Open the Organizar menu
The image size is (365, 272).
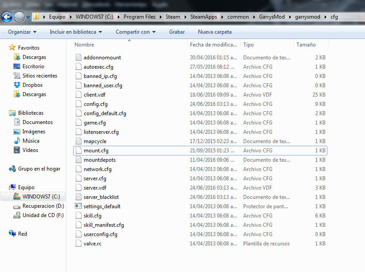click(22, 32)
